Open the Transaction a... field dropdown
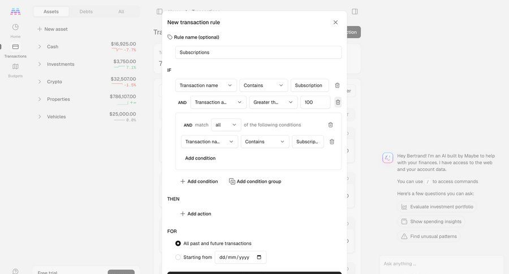Viewport: 509px width, 274px height. click(x=218, y=102)
